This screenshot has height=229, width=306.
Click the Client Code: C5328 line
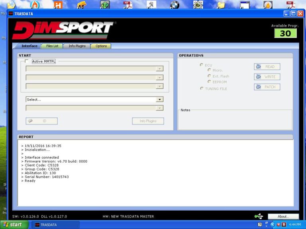40,165
